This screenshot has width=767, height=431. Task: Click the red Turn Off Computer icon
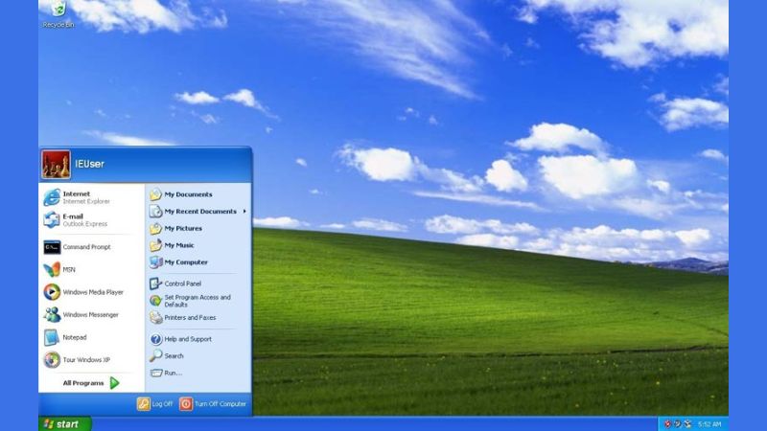pyautogui.click(x=186, y=403)
